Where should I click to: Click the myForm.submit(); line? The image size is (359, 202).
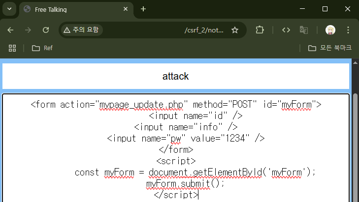click(x=185, y=183)
